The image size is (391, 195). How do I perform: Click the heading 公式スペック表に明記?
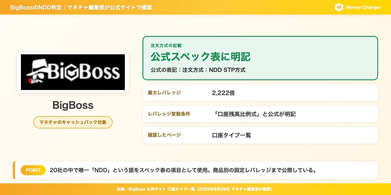click(x=201, y=57)
